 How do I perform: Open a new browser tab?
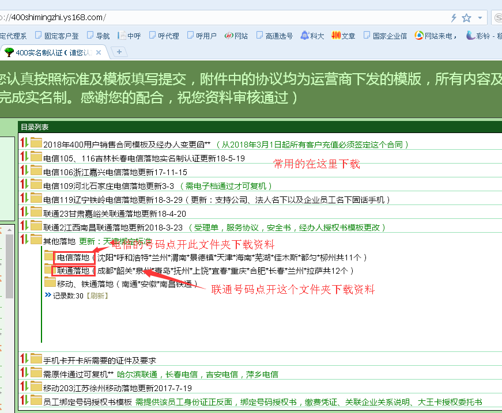pyautogui.click(x=119, y=52)
